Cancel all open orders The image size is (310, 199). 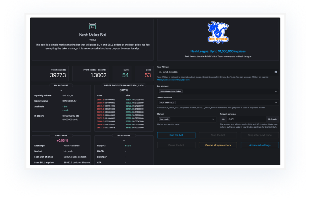218,145
